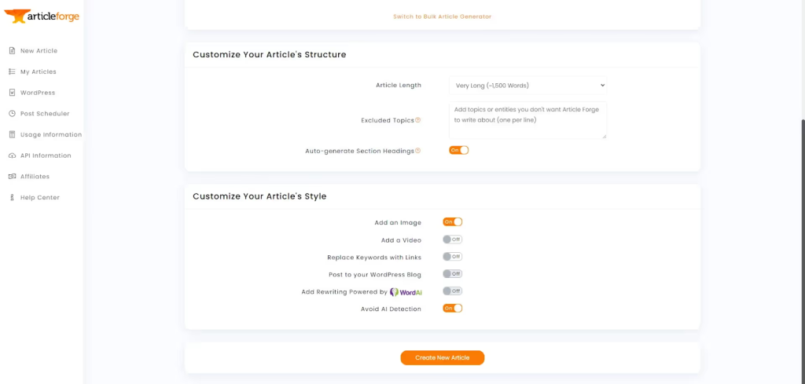
Task: Go to My Articles
Action: coord(39,71)
